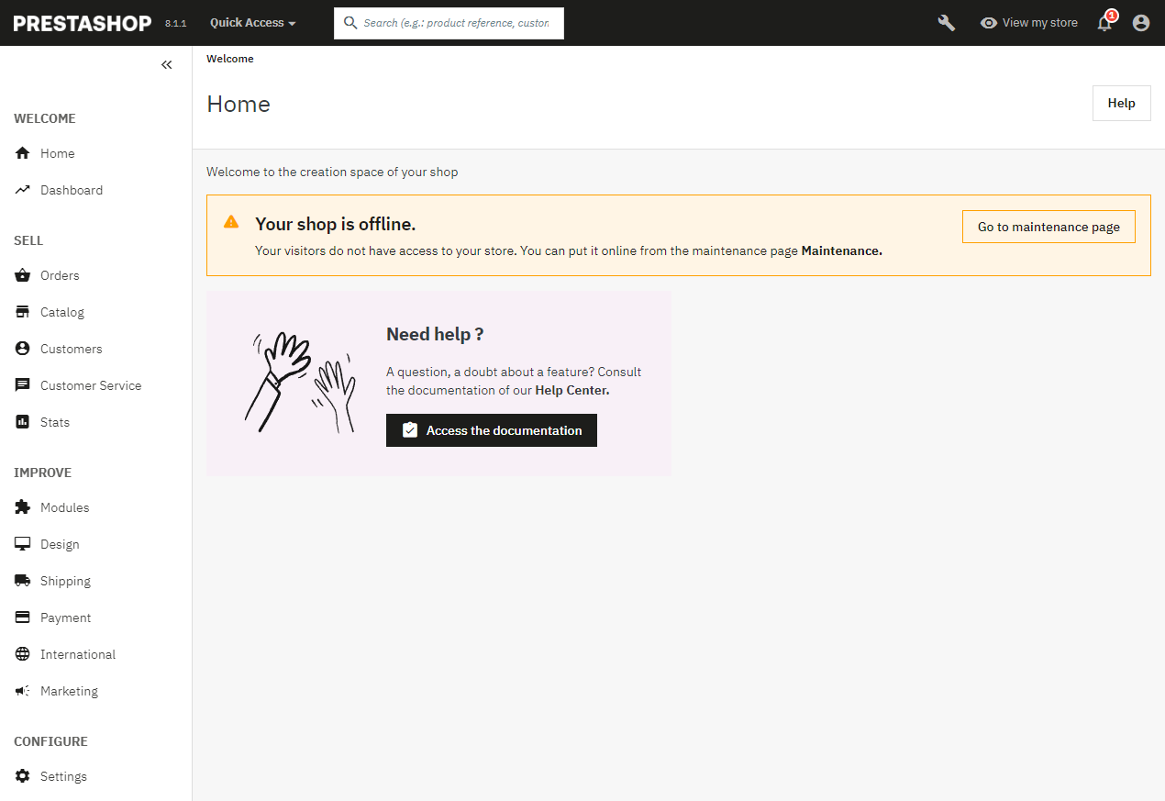Image resolution: width=1165 pixels, height=801 pixels.
Task: Open notifications bell icon
Action: (x=1105, y=23)
